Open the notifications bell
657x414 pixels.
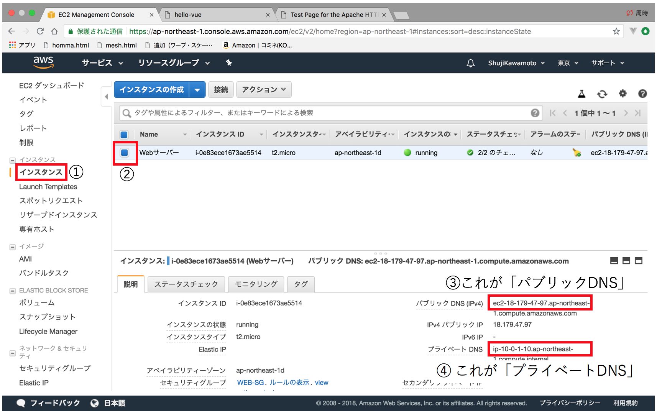471,63
